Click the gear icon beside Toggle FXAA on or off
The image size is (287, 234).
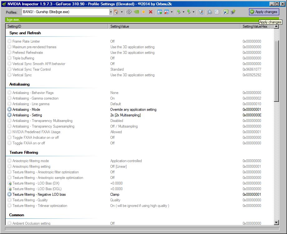coord(9,143)
